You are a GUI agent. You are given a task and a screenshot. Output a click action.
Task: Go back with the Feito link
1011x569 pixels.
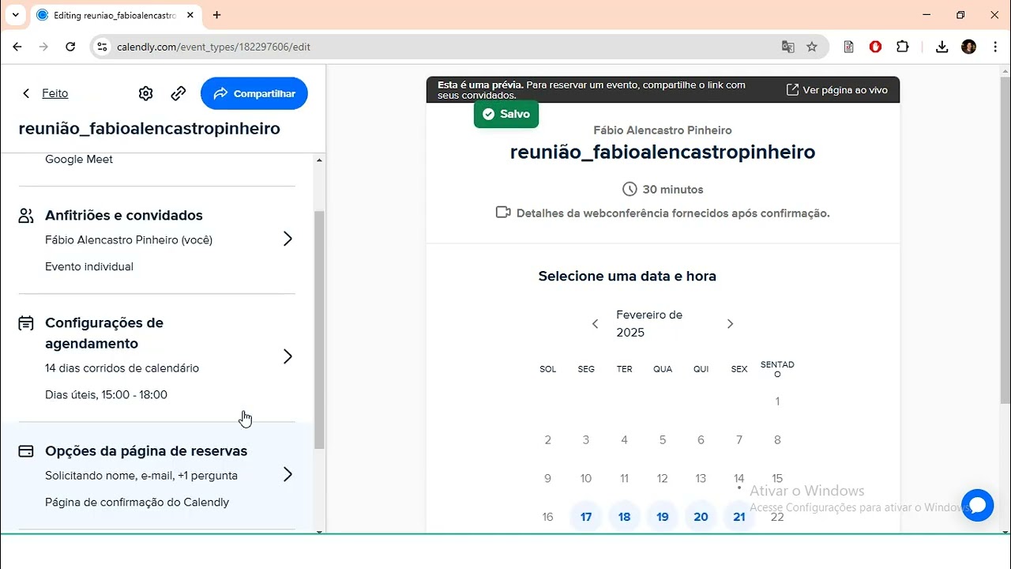(55, 93)
